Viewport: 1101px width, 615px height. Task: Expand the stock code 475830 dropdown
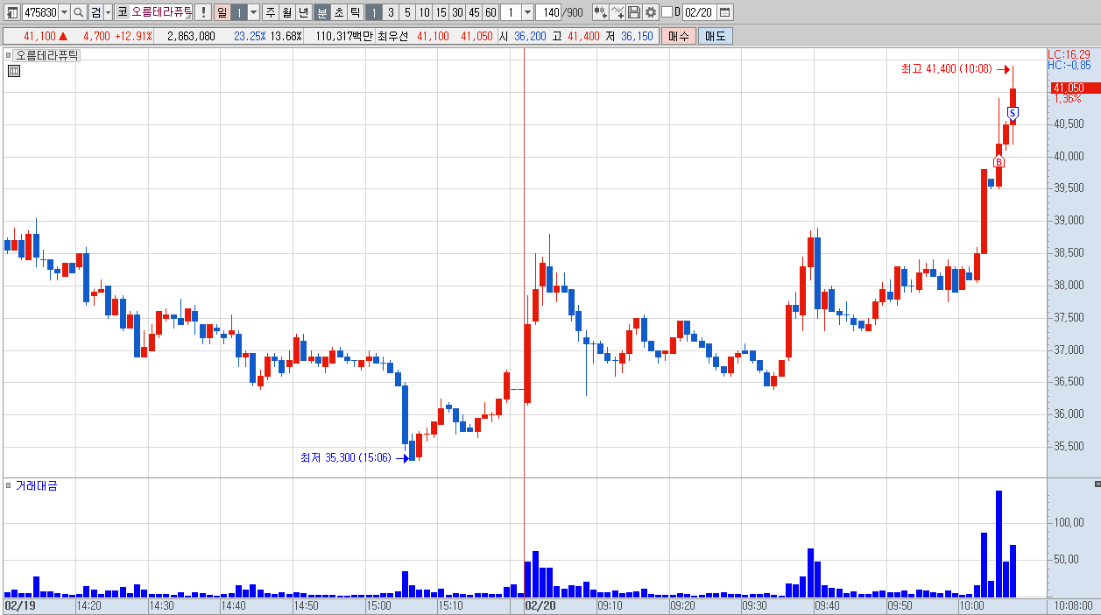(64, 12)
